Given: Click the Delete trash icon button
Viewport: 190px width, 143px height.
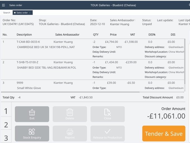Looking at the screenshot, I should [x=70, y=114].
